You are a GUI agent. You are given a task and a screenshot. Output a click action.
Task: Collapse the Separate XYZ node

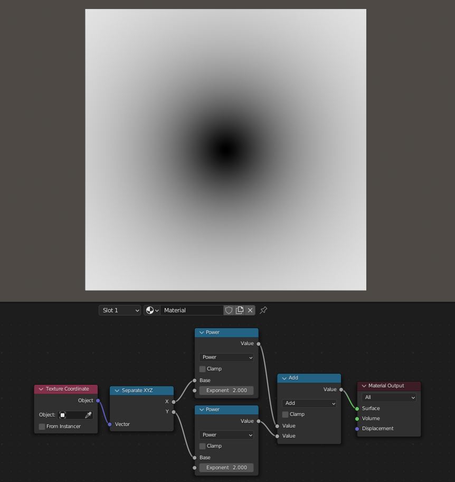pyautogui.click(x=117, y=391)
